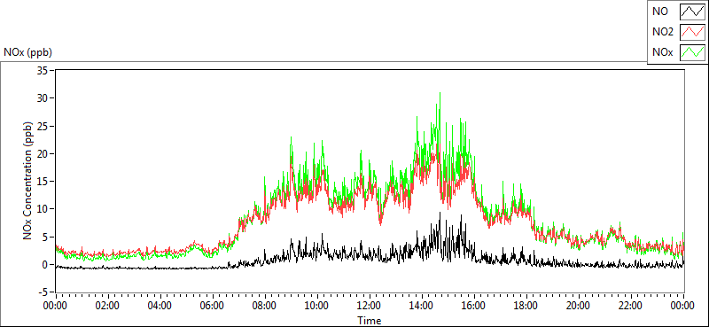Click the 20:00 time axis label

(579, 306)
